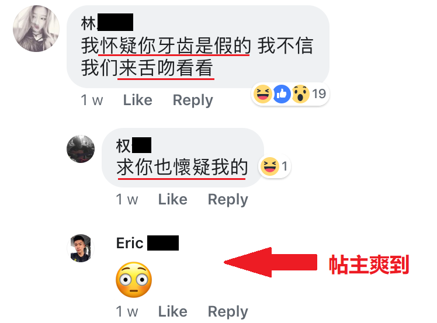437x323 pixels.
Task: Click the wow face reaction icon
Action: pos(300,94)
